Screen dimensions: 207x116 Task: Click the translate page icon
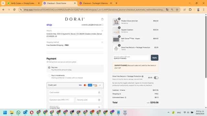coord(167,10)
